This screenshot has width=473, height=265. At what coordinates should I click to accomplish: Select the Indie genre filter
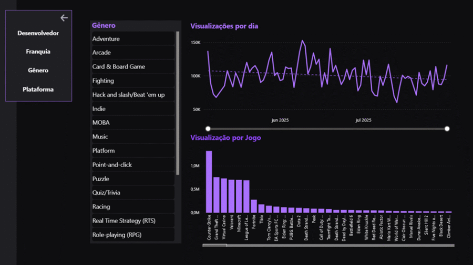click(x=132, y=109)
